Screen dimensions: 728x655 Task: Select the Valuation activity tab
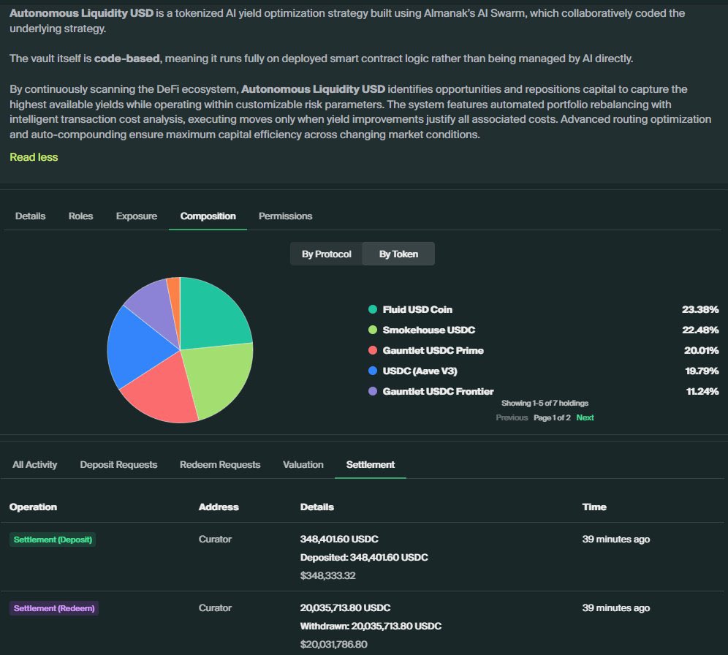303,464
